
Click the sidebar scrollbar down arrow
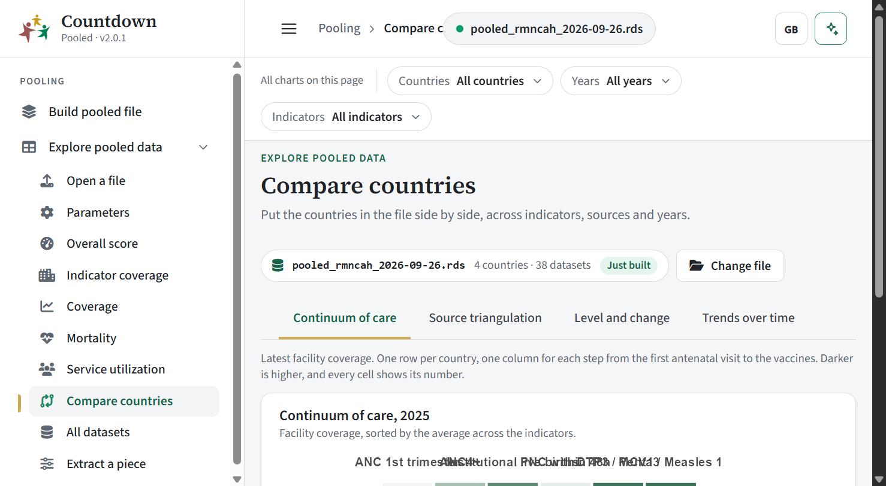(x=237, y=479)
